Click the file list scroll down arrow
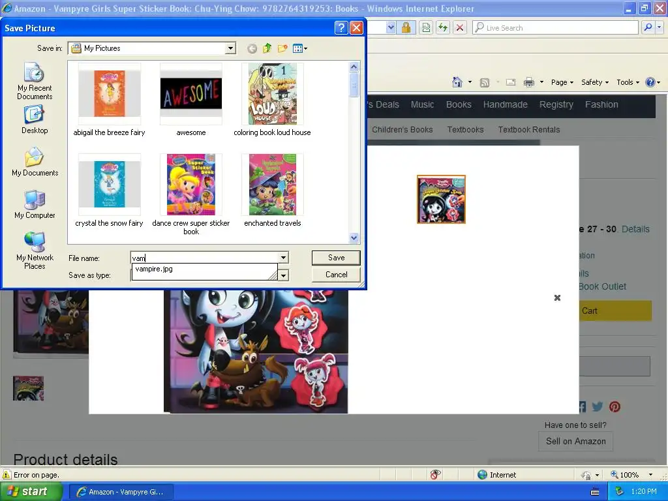 click(354, 238)
